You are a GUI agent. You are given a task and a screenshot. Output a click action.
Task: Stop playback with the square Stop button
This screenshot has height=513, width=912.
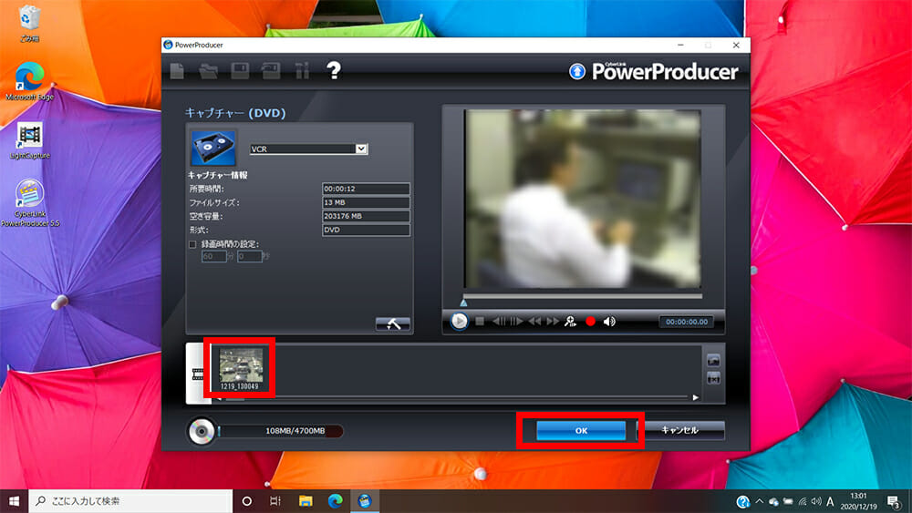pos(480,322)
